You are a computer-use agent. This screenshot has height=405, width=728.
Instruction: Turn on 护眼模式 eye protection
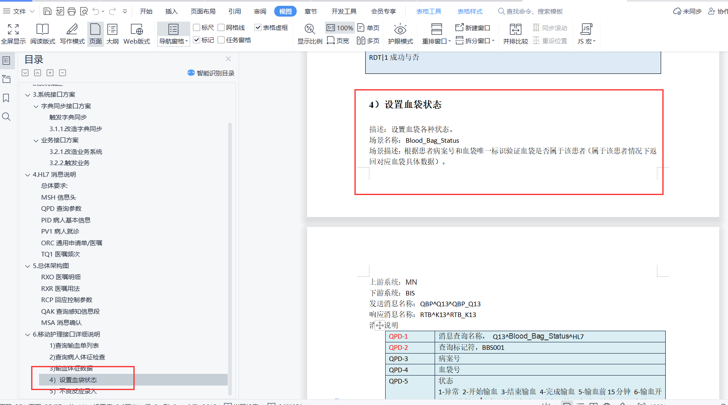[400, 34]
